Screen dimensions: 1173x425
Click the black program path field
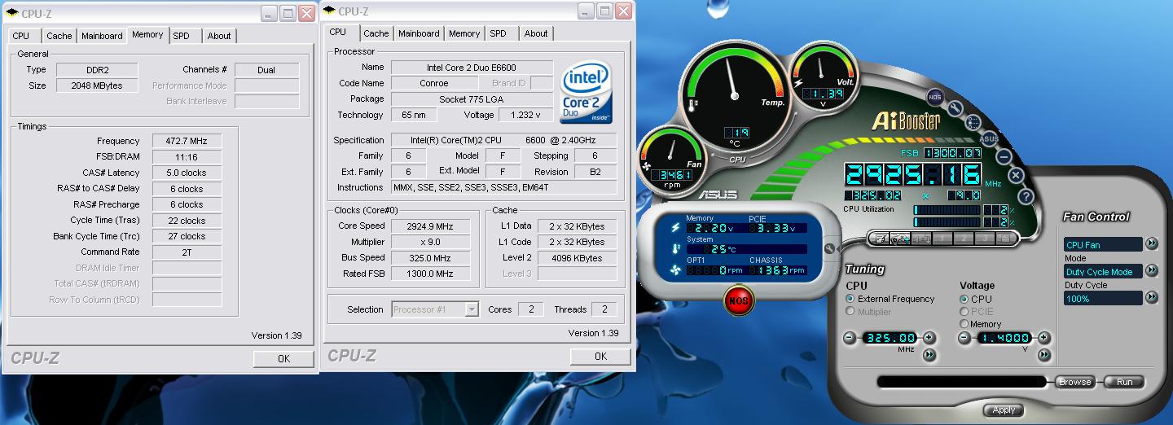coord(961,382)
